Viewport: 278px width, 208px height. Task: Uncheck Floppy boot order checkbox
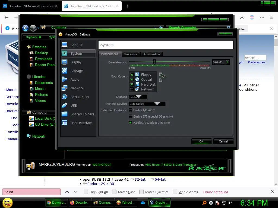pyautogui.click(x=132, y=75)
